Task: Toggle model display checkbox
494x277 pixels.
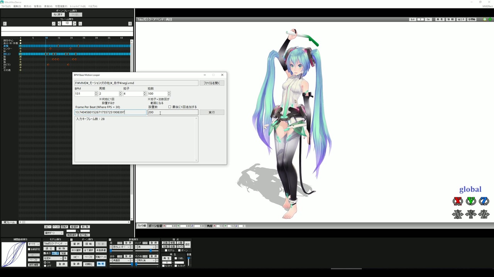Action: point(45,253)
